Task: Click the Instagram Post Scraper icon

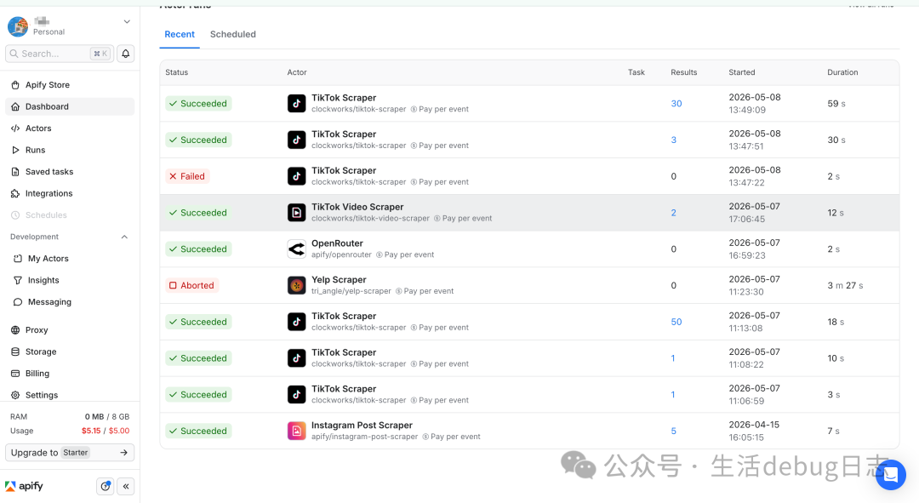Action: click(297, 431)
